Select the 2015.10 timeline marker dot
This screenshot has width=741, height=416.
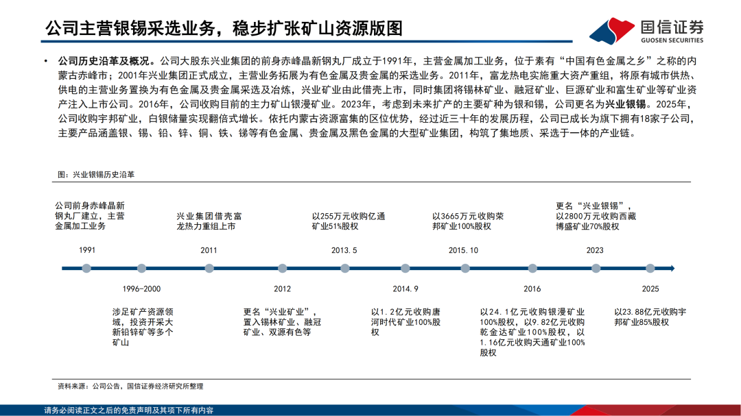pyautogui.click(x=465, y=268)
